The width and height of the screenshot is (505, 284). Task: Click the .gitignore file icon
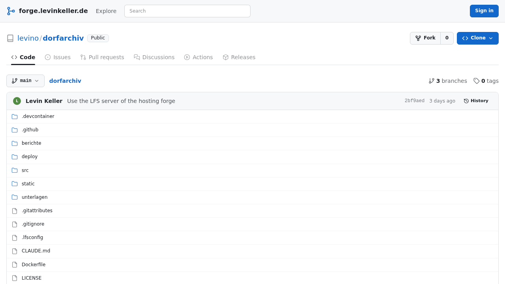click(x=15, y=224)
